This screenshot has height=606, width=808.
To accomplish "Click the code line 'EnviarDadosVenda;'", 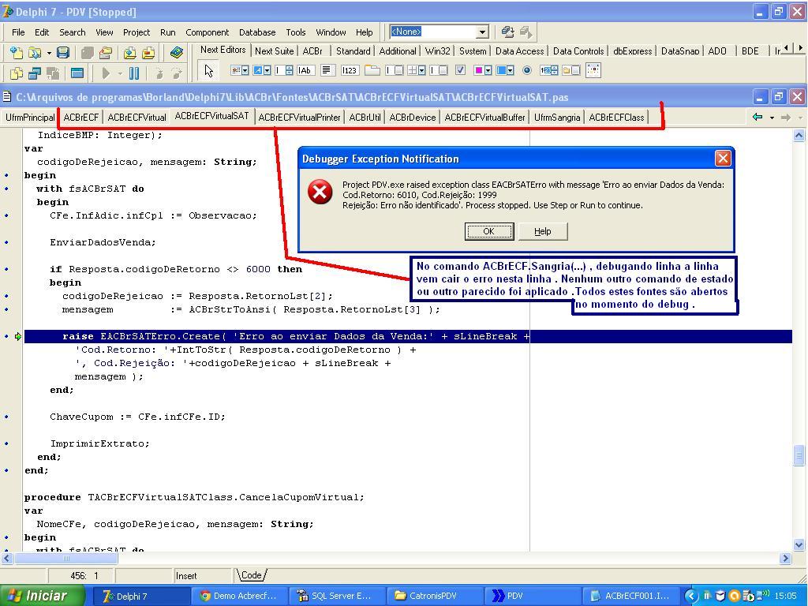I will (x=103, y=242).
